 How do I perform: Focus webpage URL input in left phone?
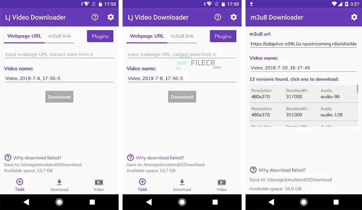coord(59,54)
